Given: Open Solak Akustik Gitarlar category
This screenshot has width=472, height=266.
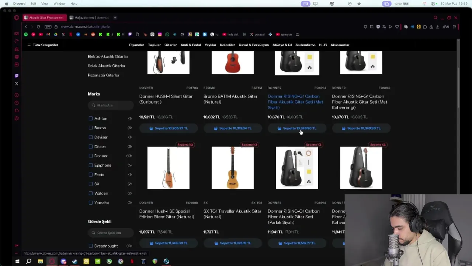Looking at the screenshot, I should click(107, 66).
